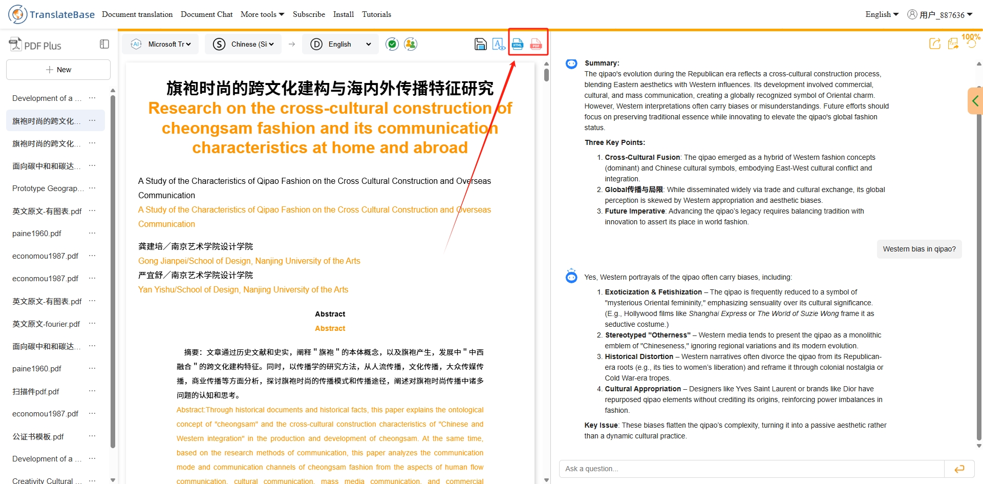Click the 'Key Issue' bold text

(601, 425)
